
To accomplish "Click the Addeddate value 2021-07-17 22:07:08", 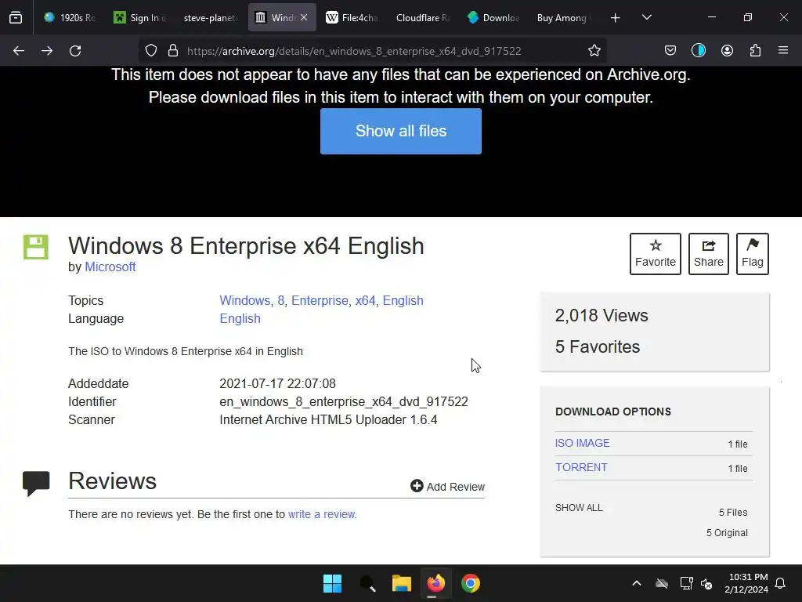I will 278,383.
